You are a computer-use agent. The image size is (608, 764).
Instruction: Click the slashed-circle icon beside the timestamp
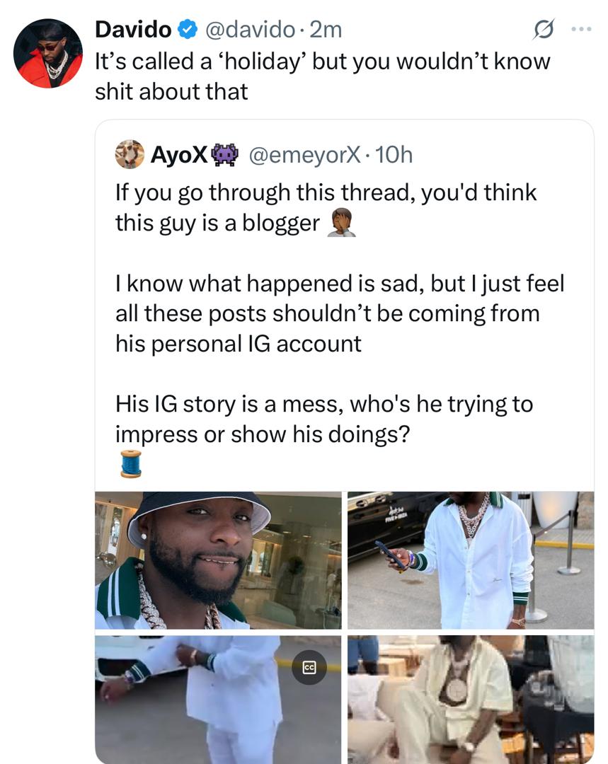[x=544, y=30]
